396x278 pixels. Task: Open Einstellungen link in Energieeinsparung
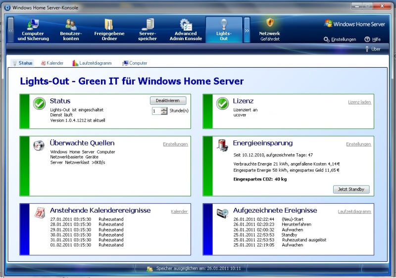[x=358, y=144]
